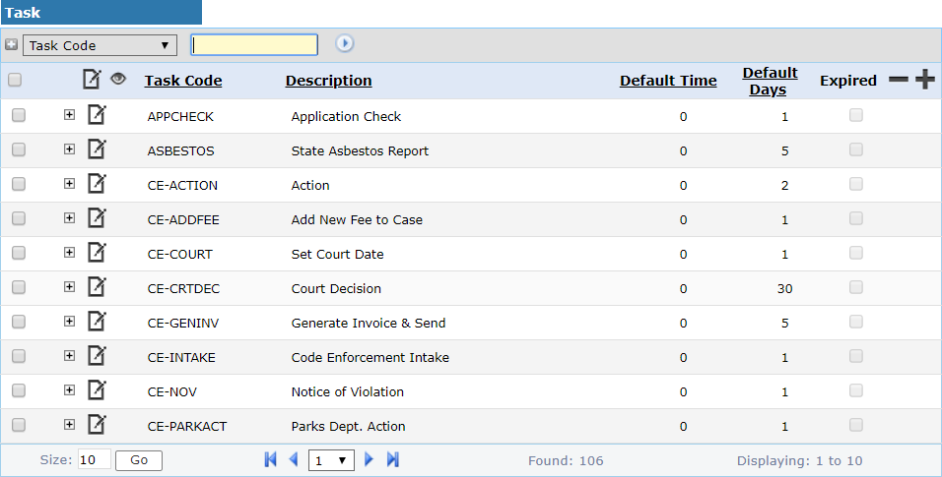Go to the last page arrow
Viewport: 942px width, 477px height.
[393, 459]
